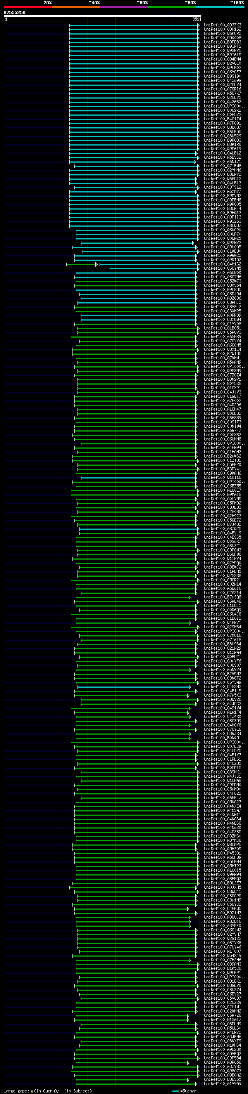Select hit label UniRef100_A6XMY7
Image resolution: width=248 pixels, height=1094 pixels.
222,192
